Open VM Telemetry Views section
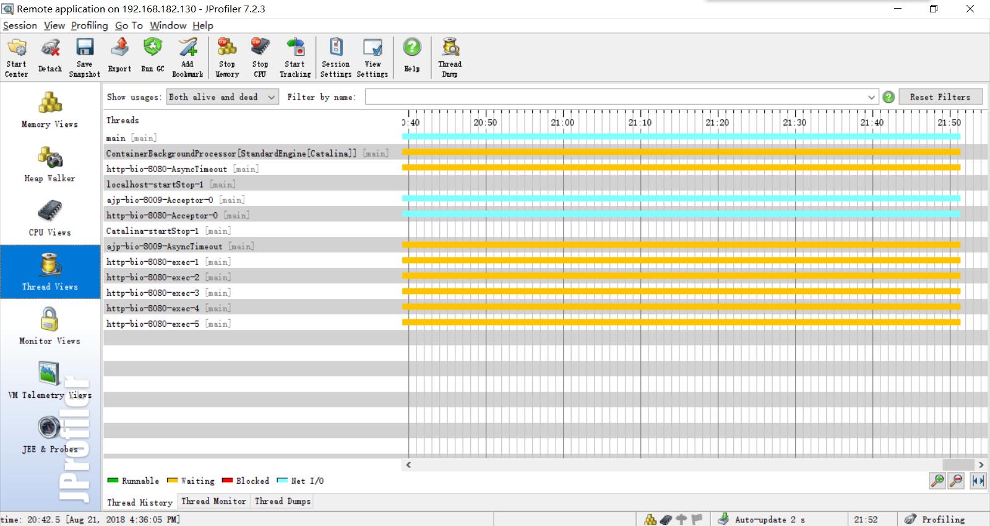This screenshot has height=526, width=990. [50, 380]
